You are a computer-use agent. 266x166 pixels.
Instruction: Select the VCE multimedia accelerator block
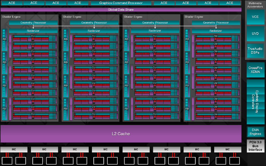[x=255, y=17]
